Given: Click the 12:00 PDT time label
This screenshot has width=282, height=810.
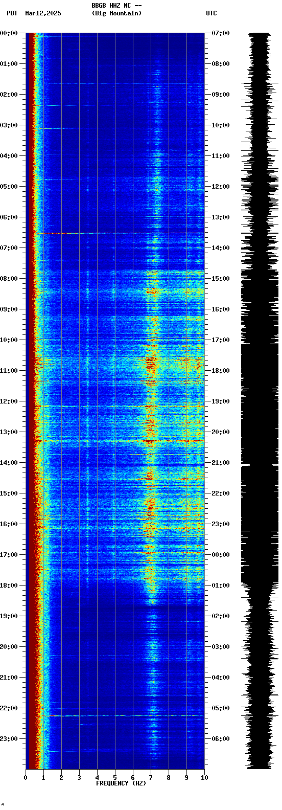Looking at the screenshot, I should tap(9, 401).
